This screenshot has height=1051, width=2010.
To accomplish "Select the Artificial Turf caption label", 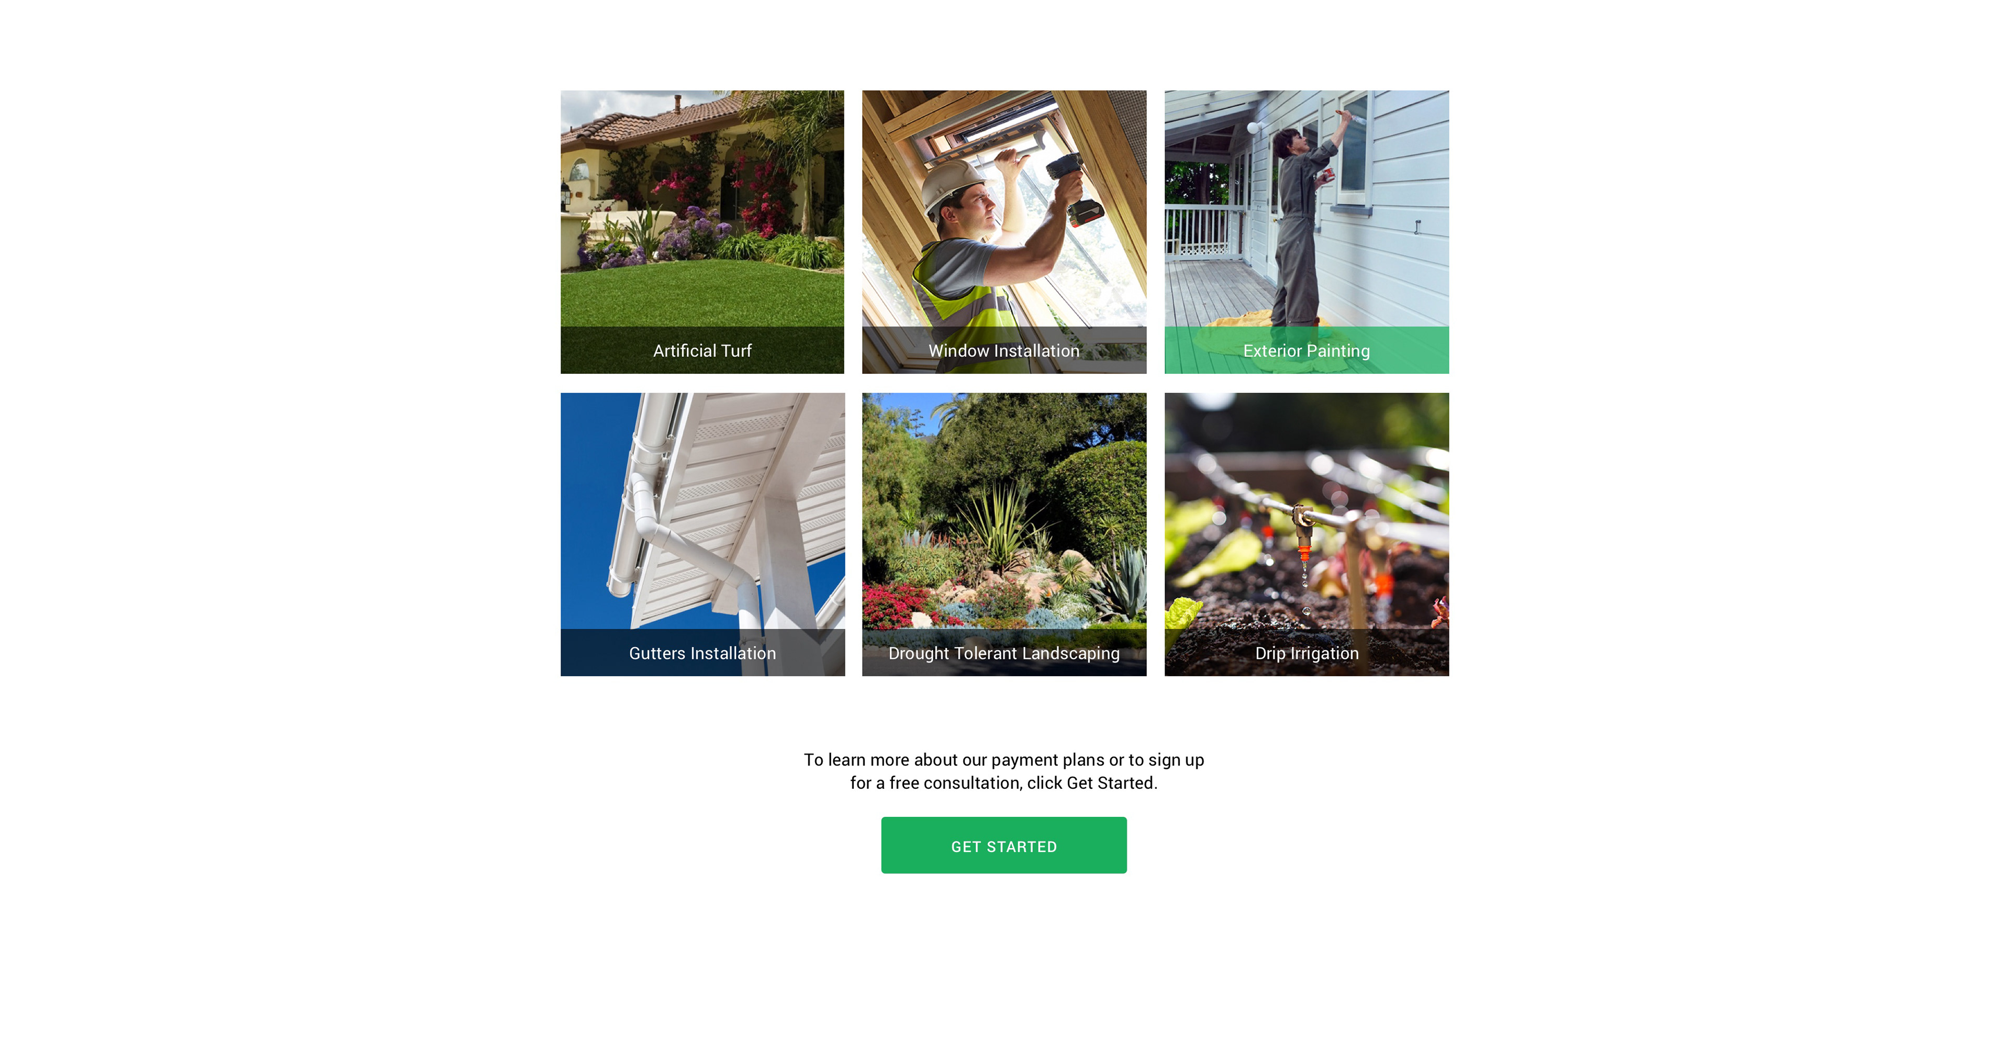I will point(702,351).
